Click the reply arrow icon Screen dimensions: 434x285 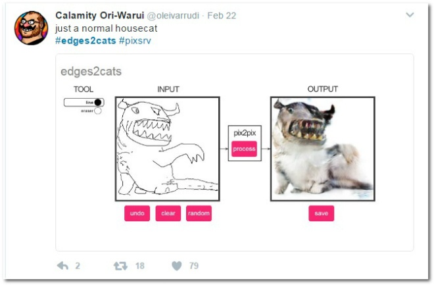(62, 266)
